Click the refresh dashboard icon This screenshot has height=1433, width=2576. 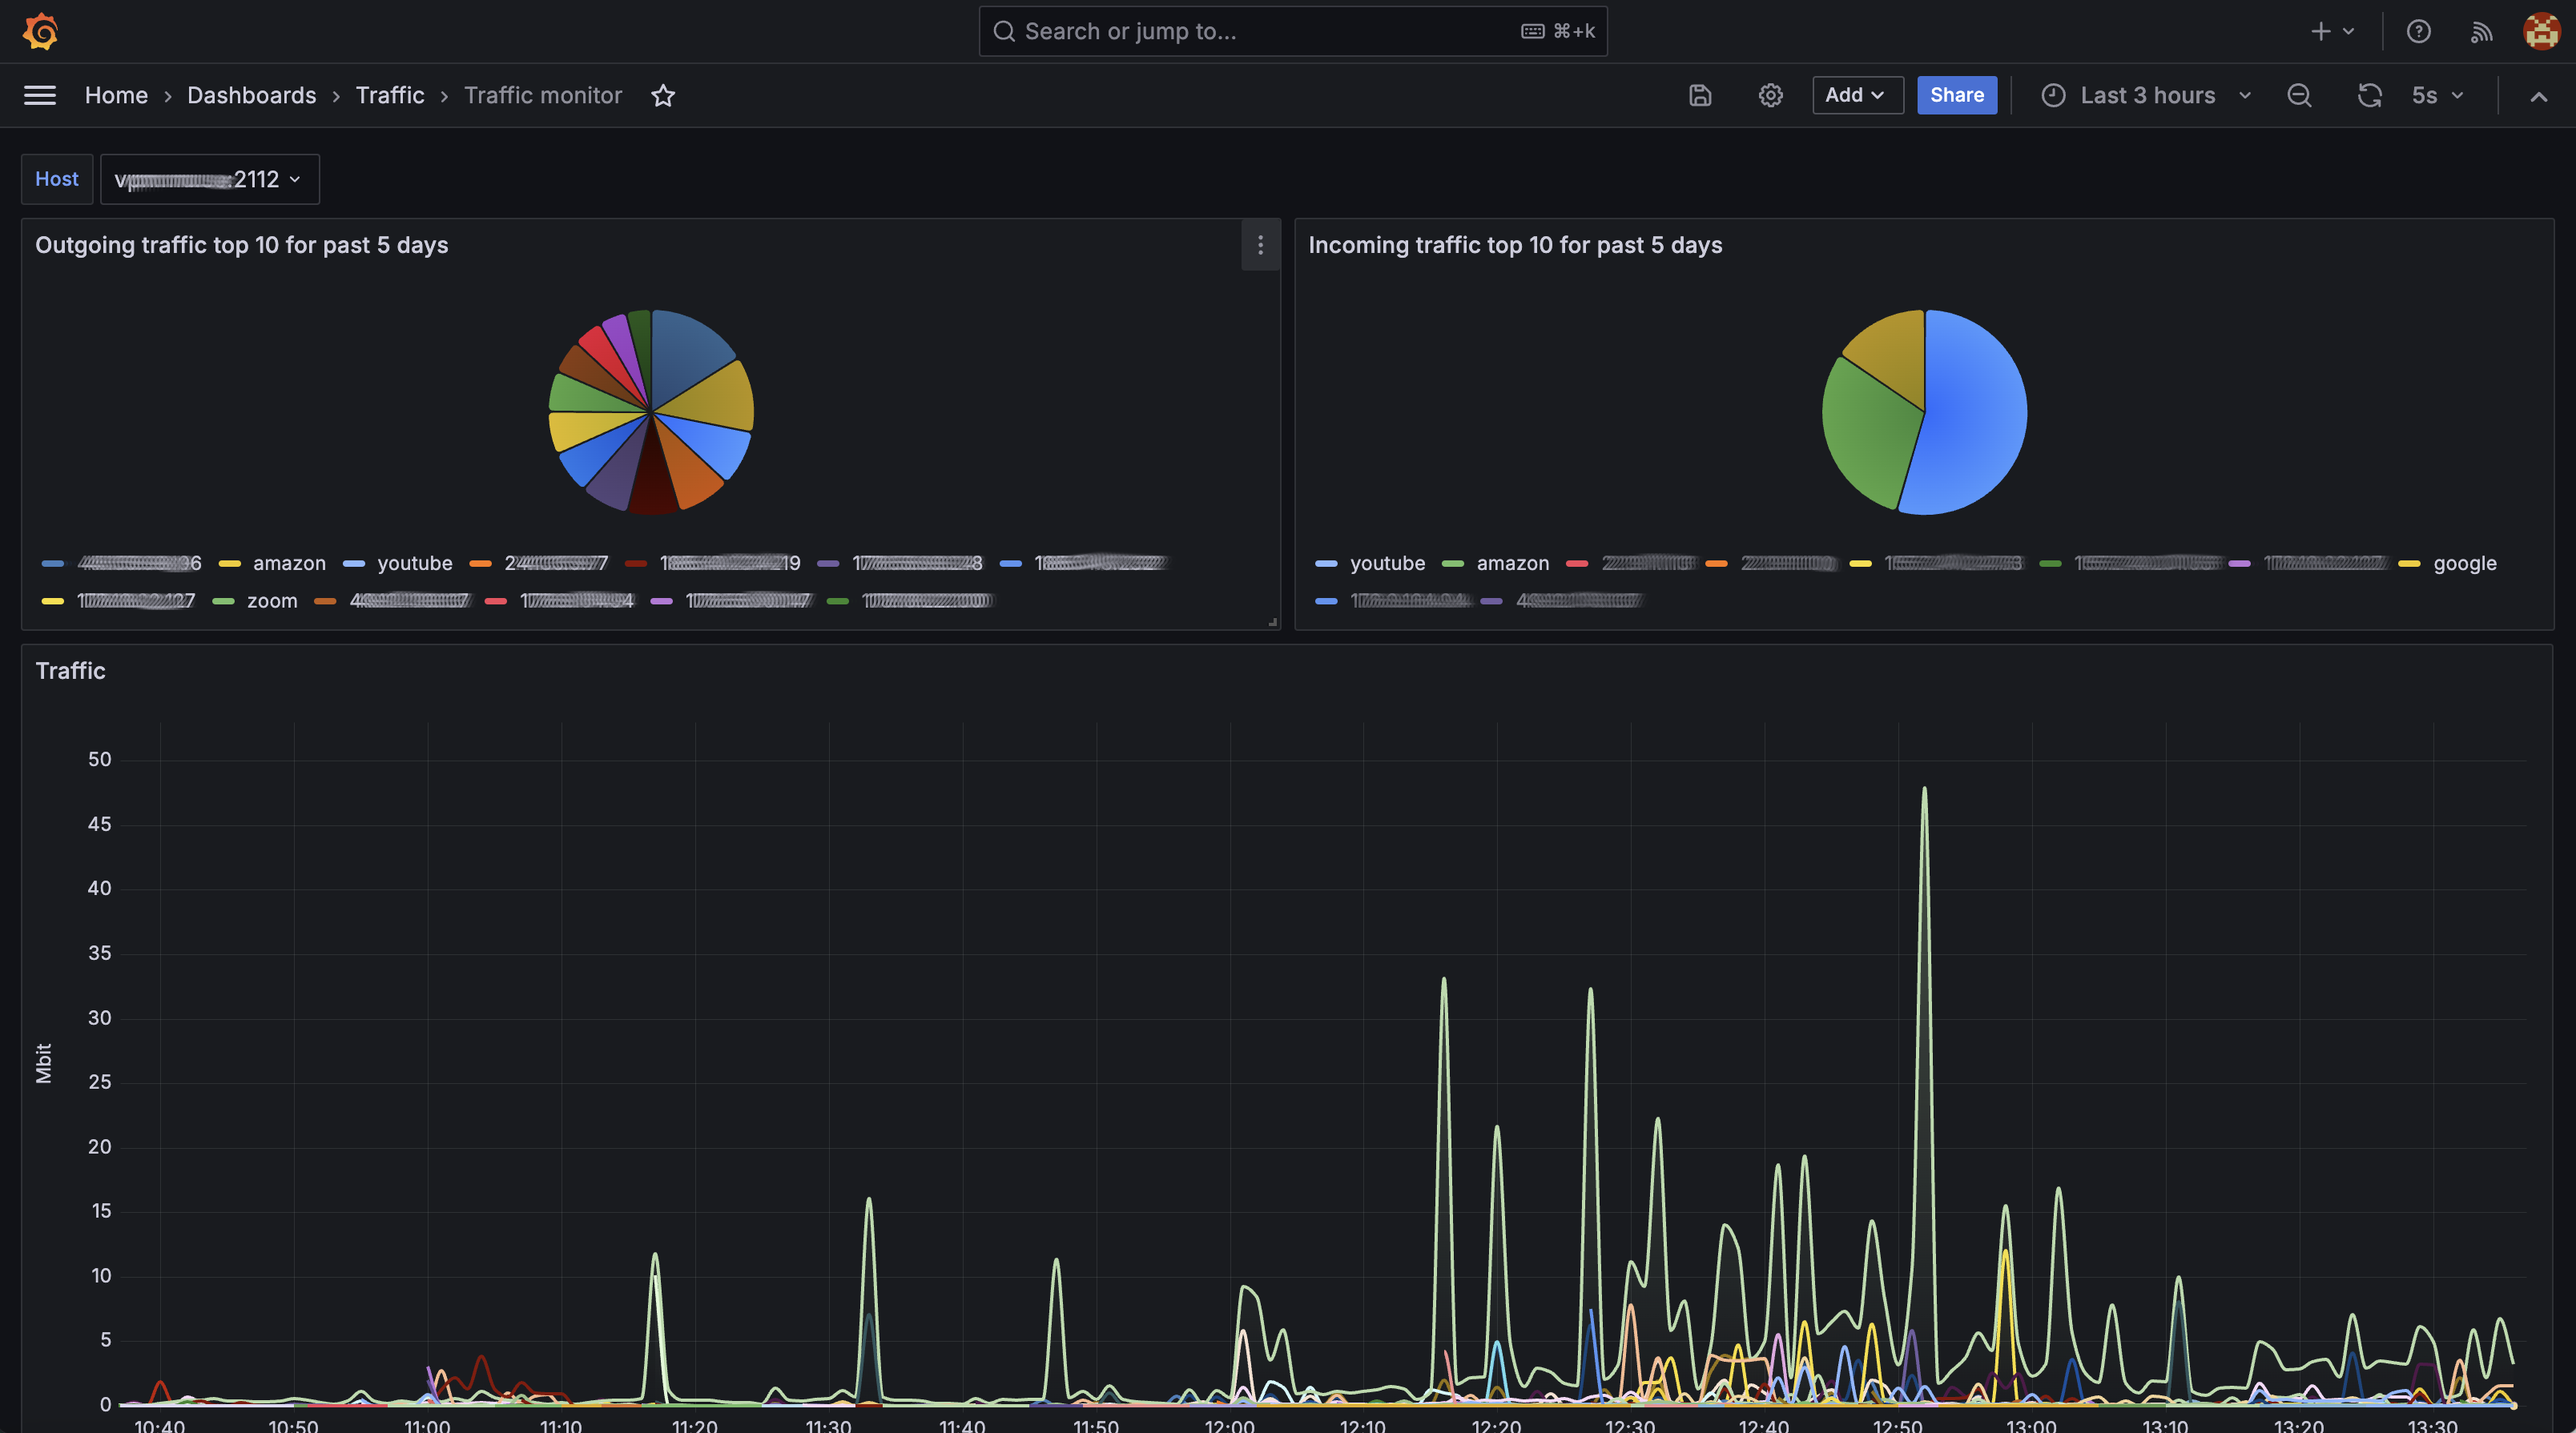coord(2369,95)
